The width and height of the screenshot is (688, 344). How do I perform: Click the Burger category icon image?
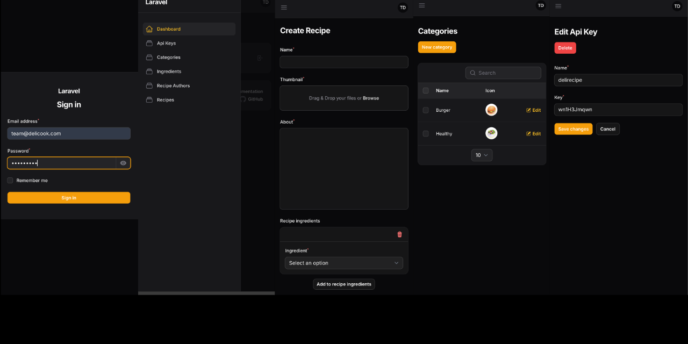click(x=491, y=110)
